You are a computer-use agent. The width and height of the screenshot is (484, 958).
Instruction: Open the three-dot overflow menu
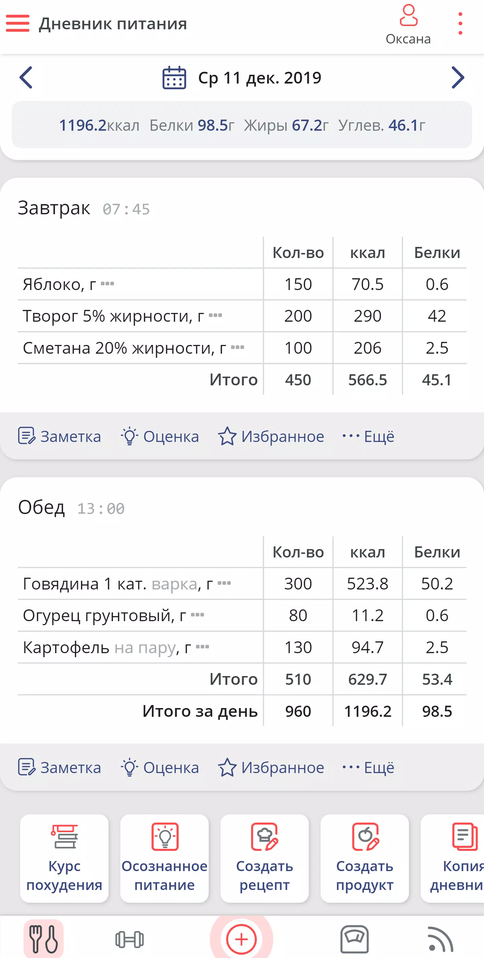[x=460, y=24]
